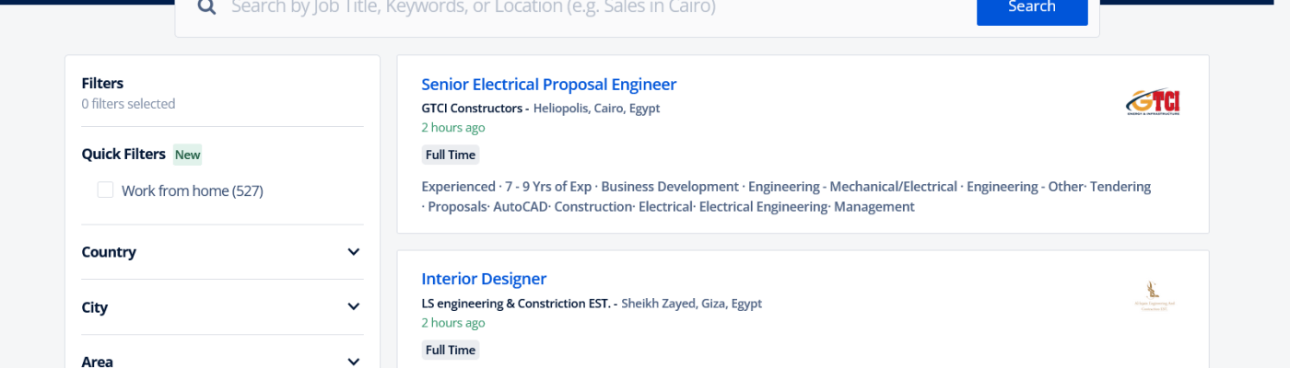This screenshot has width=1290, height=368.
Task: Click the magnifying glass search icon
Action: (x=206, y=7)
